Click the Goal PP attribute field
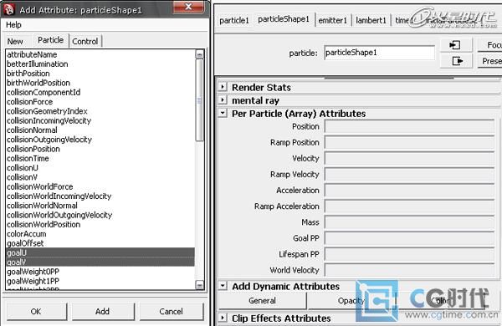 click(x=409, y=238)
